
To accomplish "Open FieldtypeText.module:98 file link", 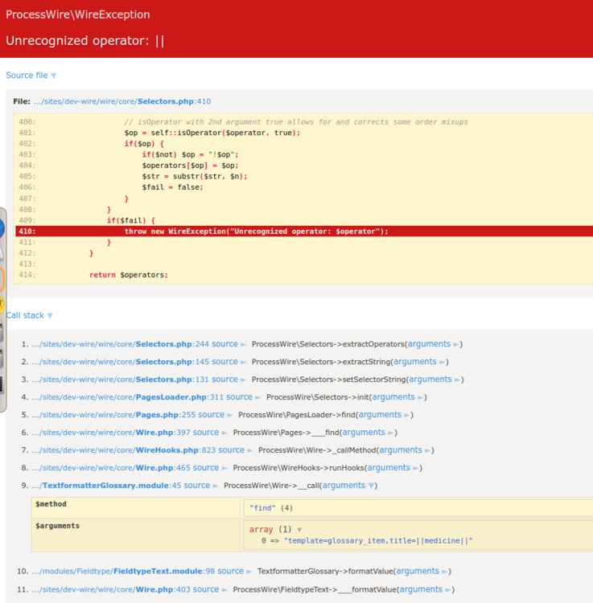I will (x=123, y=572).
